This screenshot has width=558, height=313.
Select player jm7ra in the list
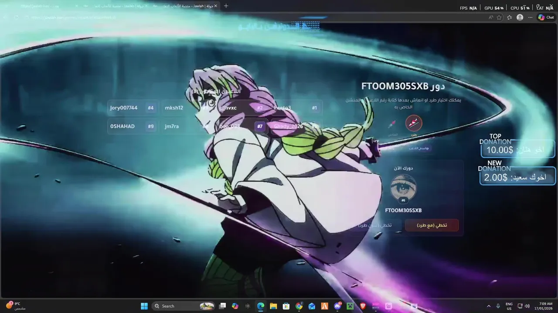coord(187,127)
